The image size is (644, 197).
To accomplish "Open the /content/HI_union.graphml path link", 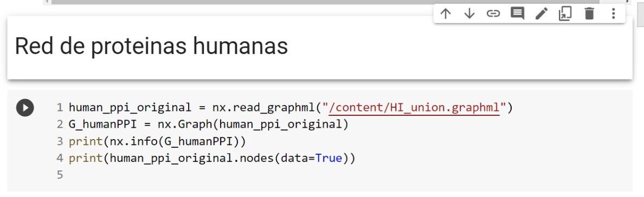I will pyautogui.click(x=414, y=108).
